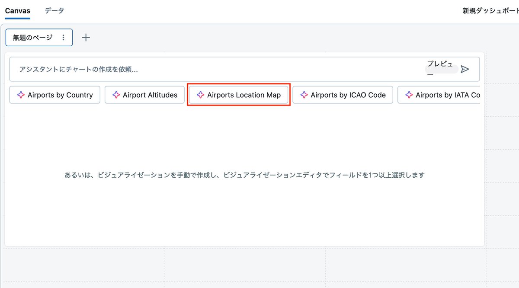Click the sparkle icon on Airports by Country chip
519x288 pixels.
click(x=21, y=95)
